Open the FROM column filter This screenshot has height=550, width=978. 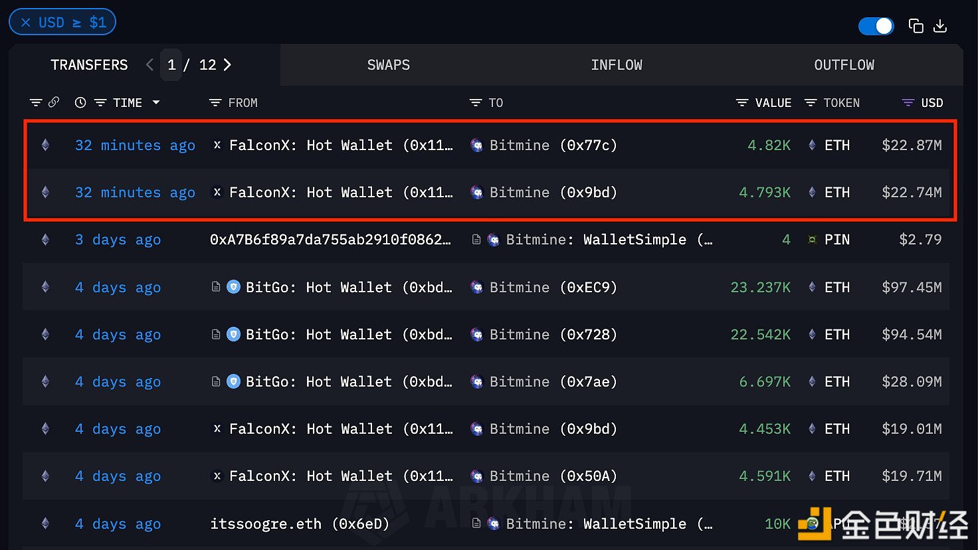[215, 103]
